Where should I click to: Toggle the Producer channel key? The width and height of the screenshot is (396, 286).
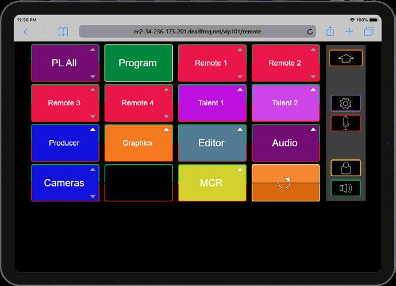[x=65, y=143]
